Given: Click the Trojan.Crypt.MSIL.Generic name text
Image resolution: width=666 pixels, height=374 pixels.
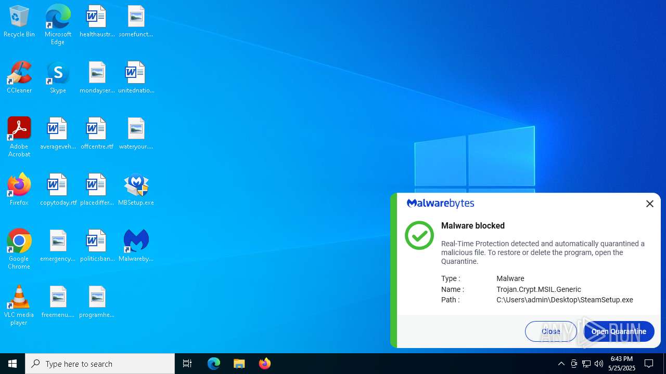Looking at the screenshot, I should [x=539, y=289].
